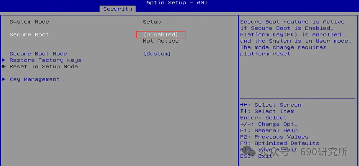Click the arrow beside Key Management
The image size is (359, 166).
pyautogui.click(x=4, y=79)
